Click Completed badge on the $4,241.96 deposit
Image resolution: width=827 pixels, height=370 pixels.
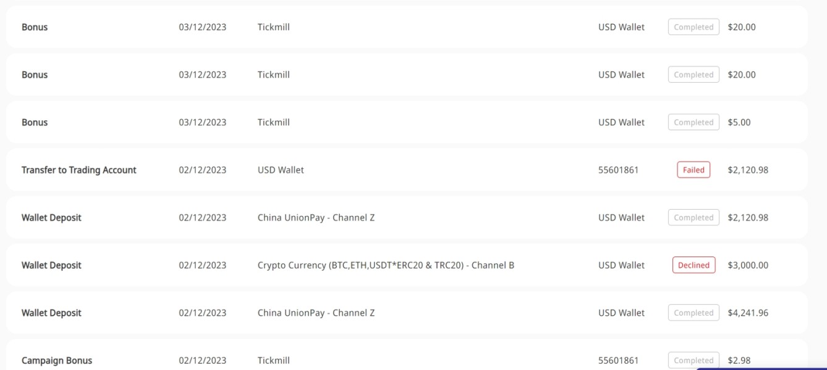coord(693,313)
